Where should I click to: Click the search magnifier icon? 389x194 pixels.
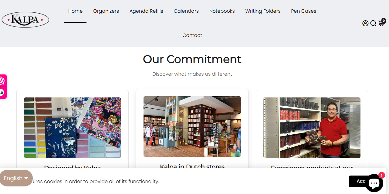(374, 23)
